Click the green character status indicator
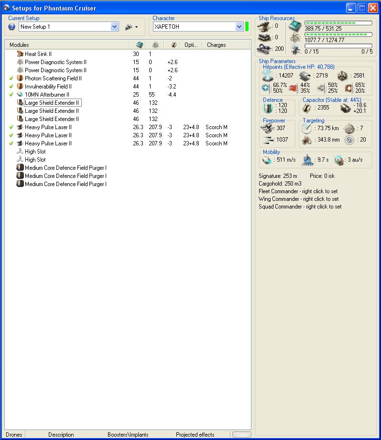The width and height of the screenshot is (381, 440). click(247, 27)
